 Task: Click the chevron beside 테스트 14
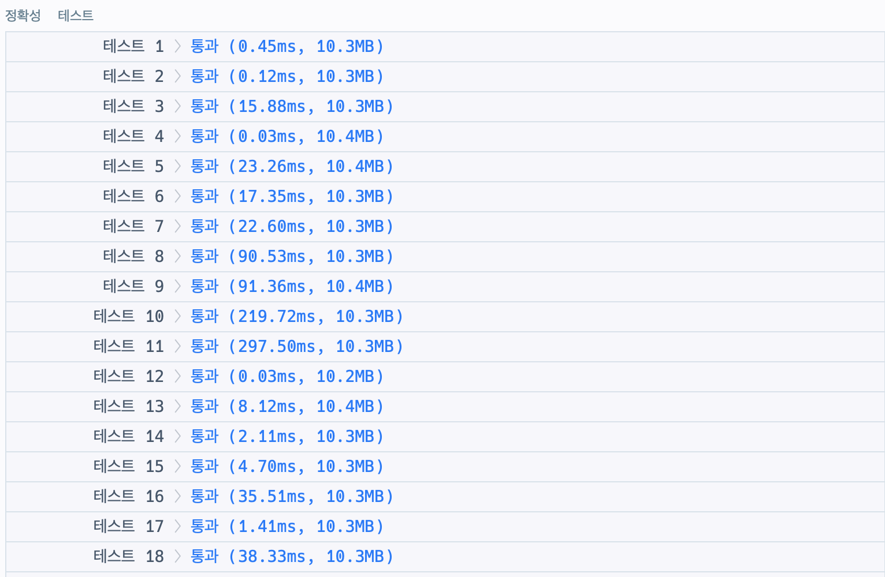tap(178, 436)
